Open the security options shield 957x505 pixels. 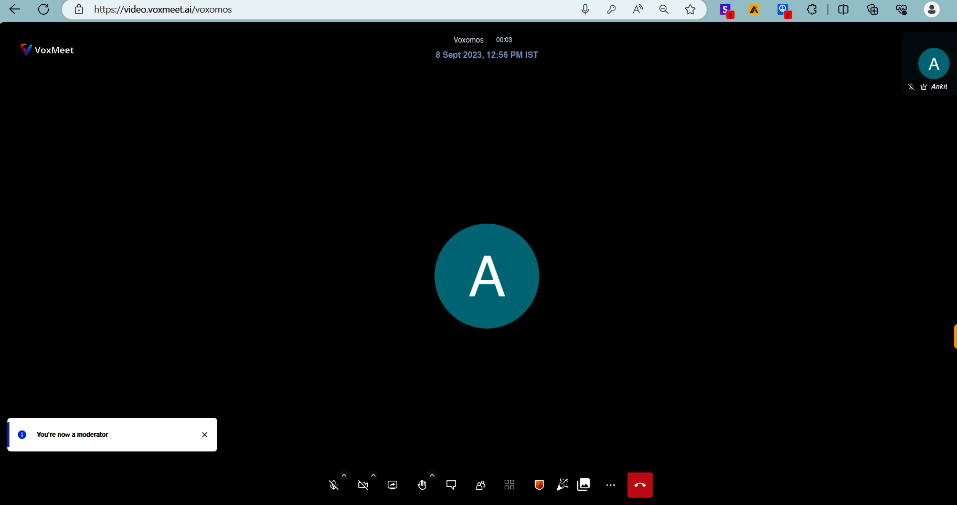(x=538, y=485)
